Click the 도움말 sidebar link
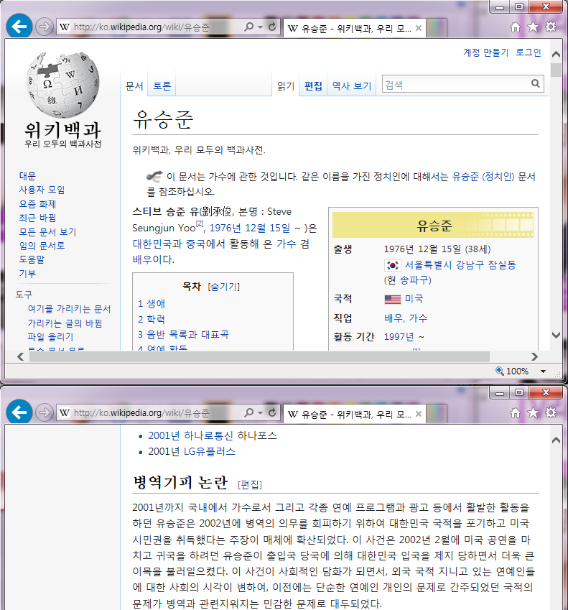Screen dimensions: 568x610 32,259
